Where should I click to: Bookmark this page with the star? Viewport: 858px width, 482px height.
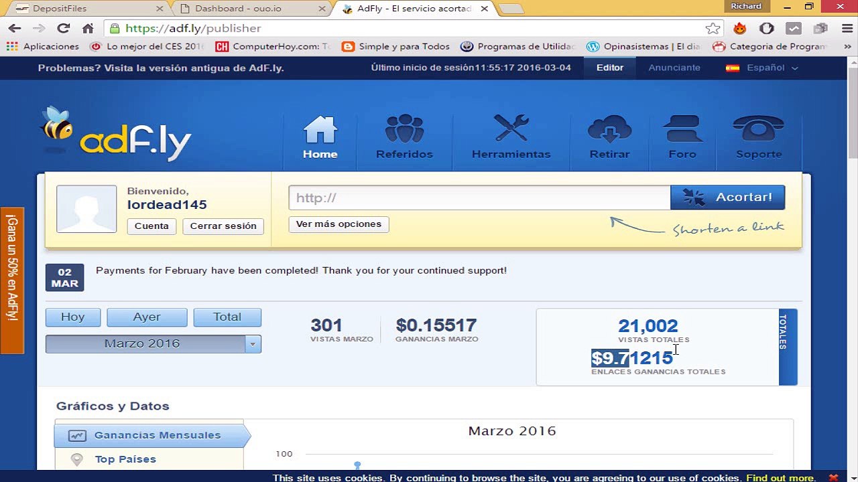713,29
